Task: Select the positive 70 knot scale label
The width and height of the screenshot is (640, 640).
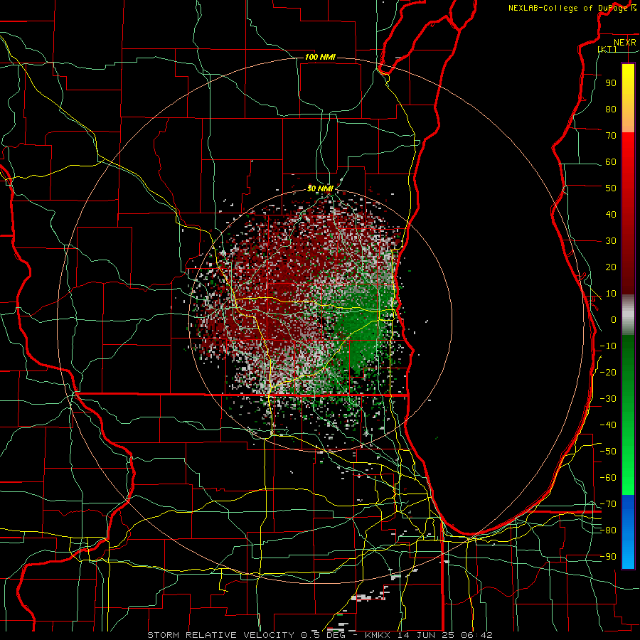Action: point(611,136)
